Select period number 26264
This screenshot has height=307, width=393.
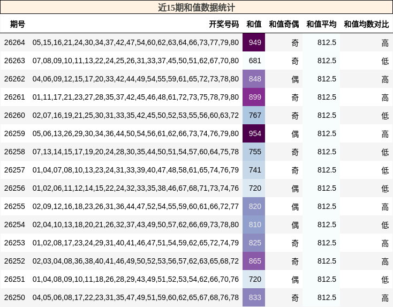[14, 42]
